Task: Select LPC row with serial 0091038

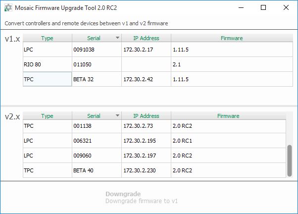Action: click(x=158, y=50)
